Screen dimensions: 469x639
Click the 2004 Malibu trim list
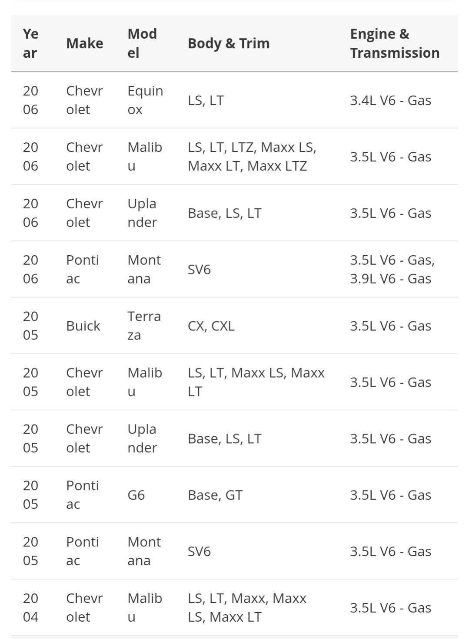247,608
